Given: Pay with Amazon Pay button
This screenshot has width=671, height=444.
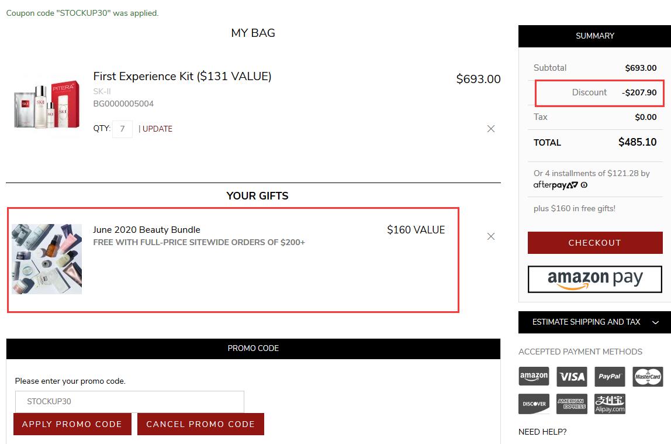Looking at the screenshot, I should (x=594, y=279).
